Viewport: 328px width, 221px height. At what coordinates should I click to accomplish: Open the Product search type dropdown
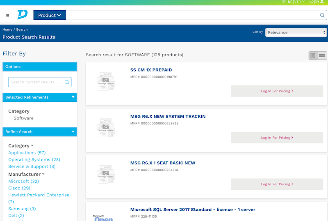click(x=50, y=15)
